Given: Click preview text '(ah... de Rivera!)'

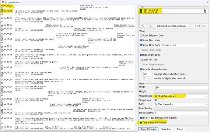Looking at the screenshot, I should click(x=54, y=127).
